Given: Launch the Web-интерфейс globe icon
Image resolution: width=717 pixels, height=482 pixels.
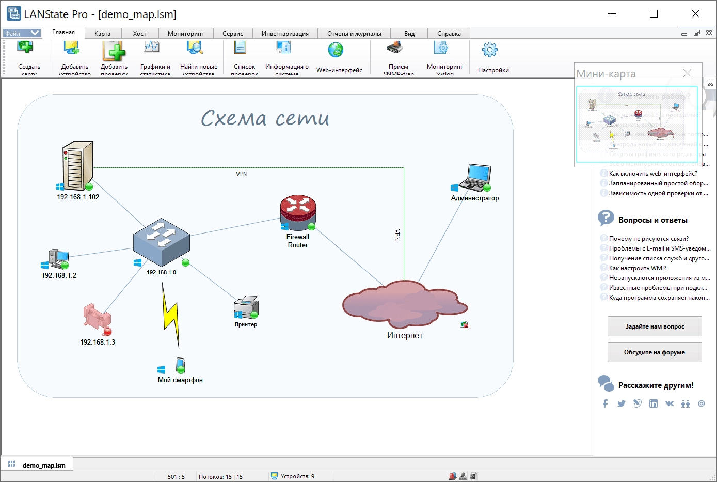Looking at the screenshot, I should [336, 50].
